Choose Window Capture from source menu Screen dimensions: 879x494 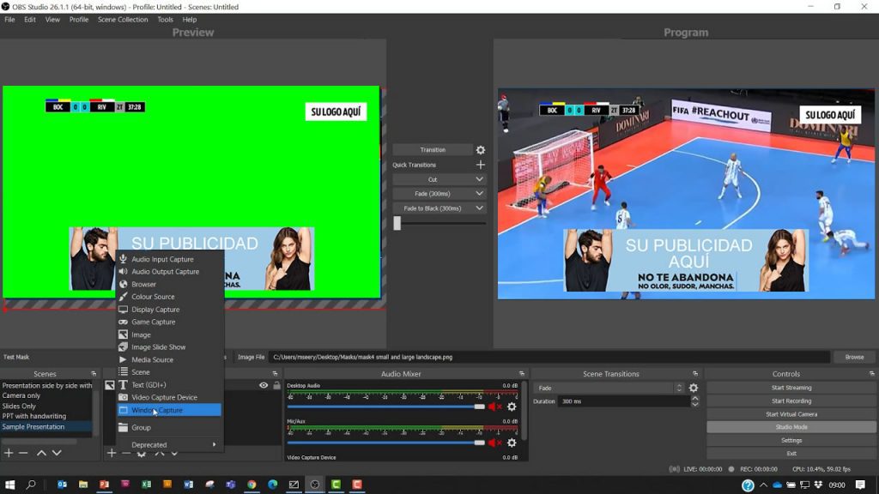pyautogui.click(x=169, y=410)
